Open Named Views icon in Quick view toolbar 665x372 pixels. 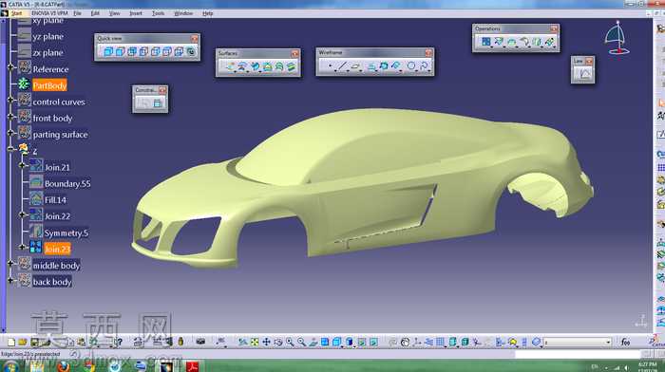coord(191,51)
